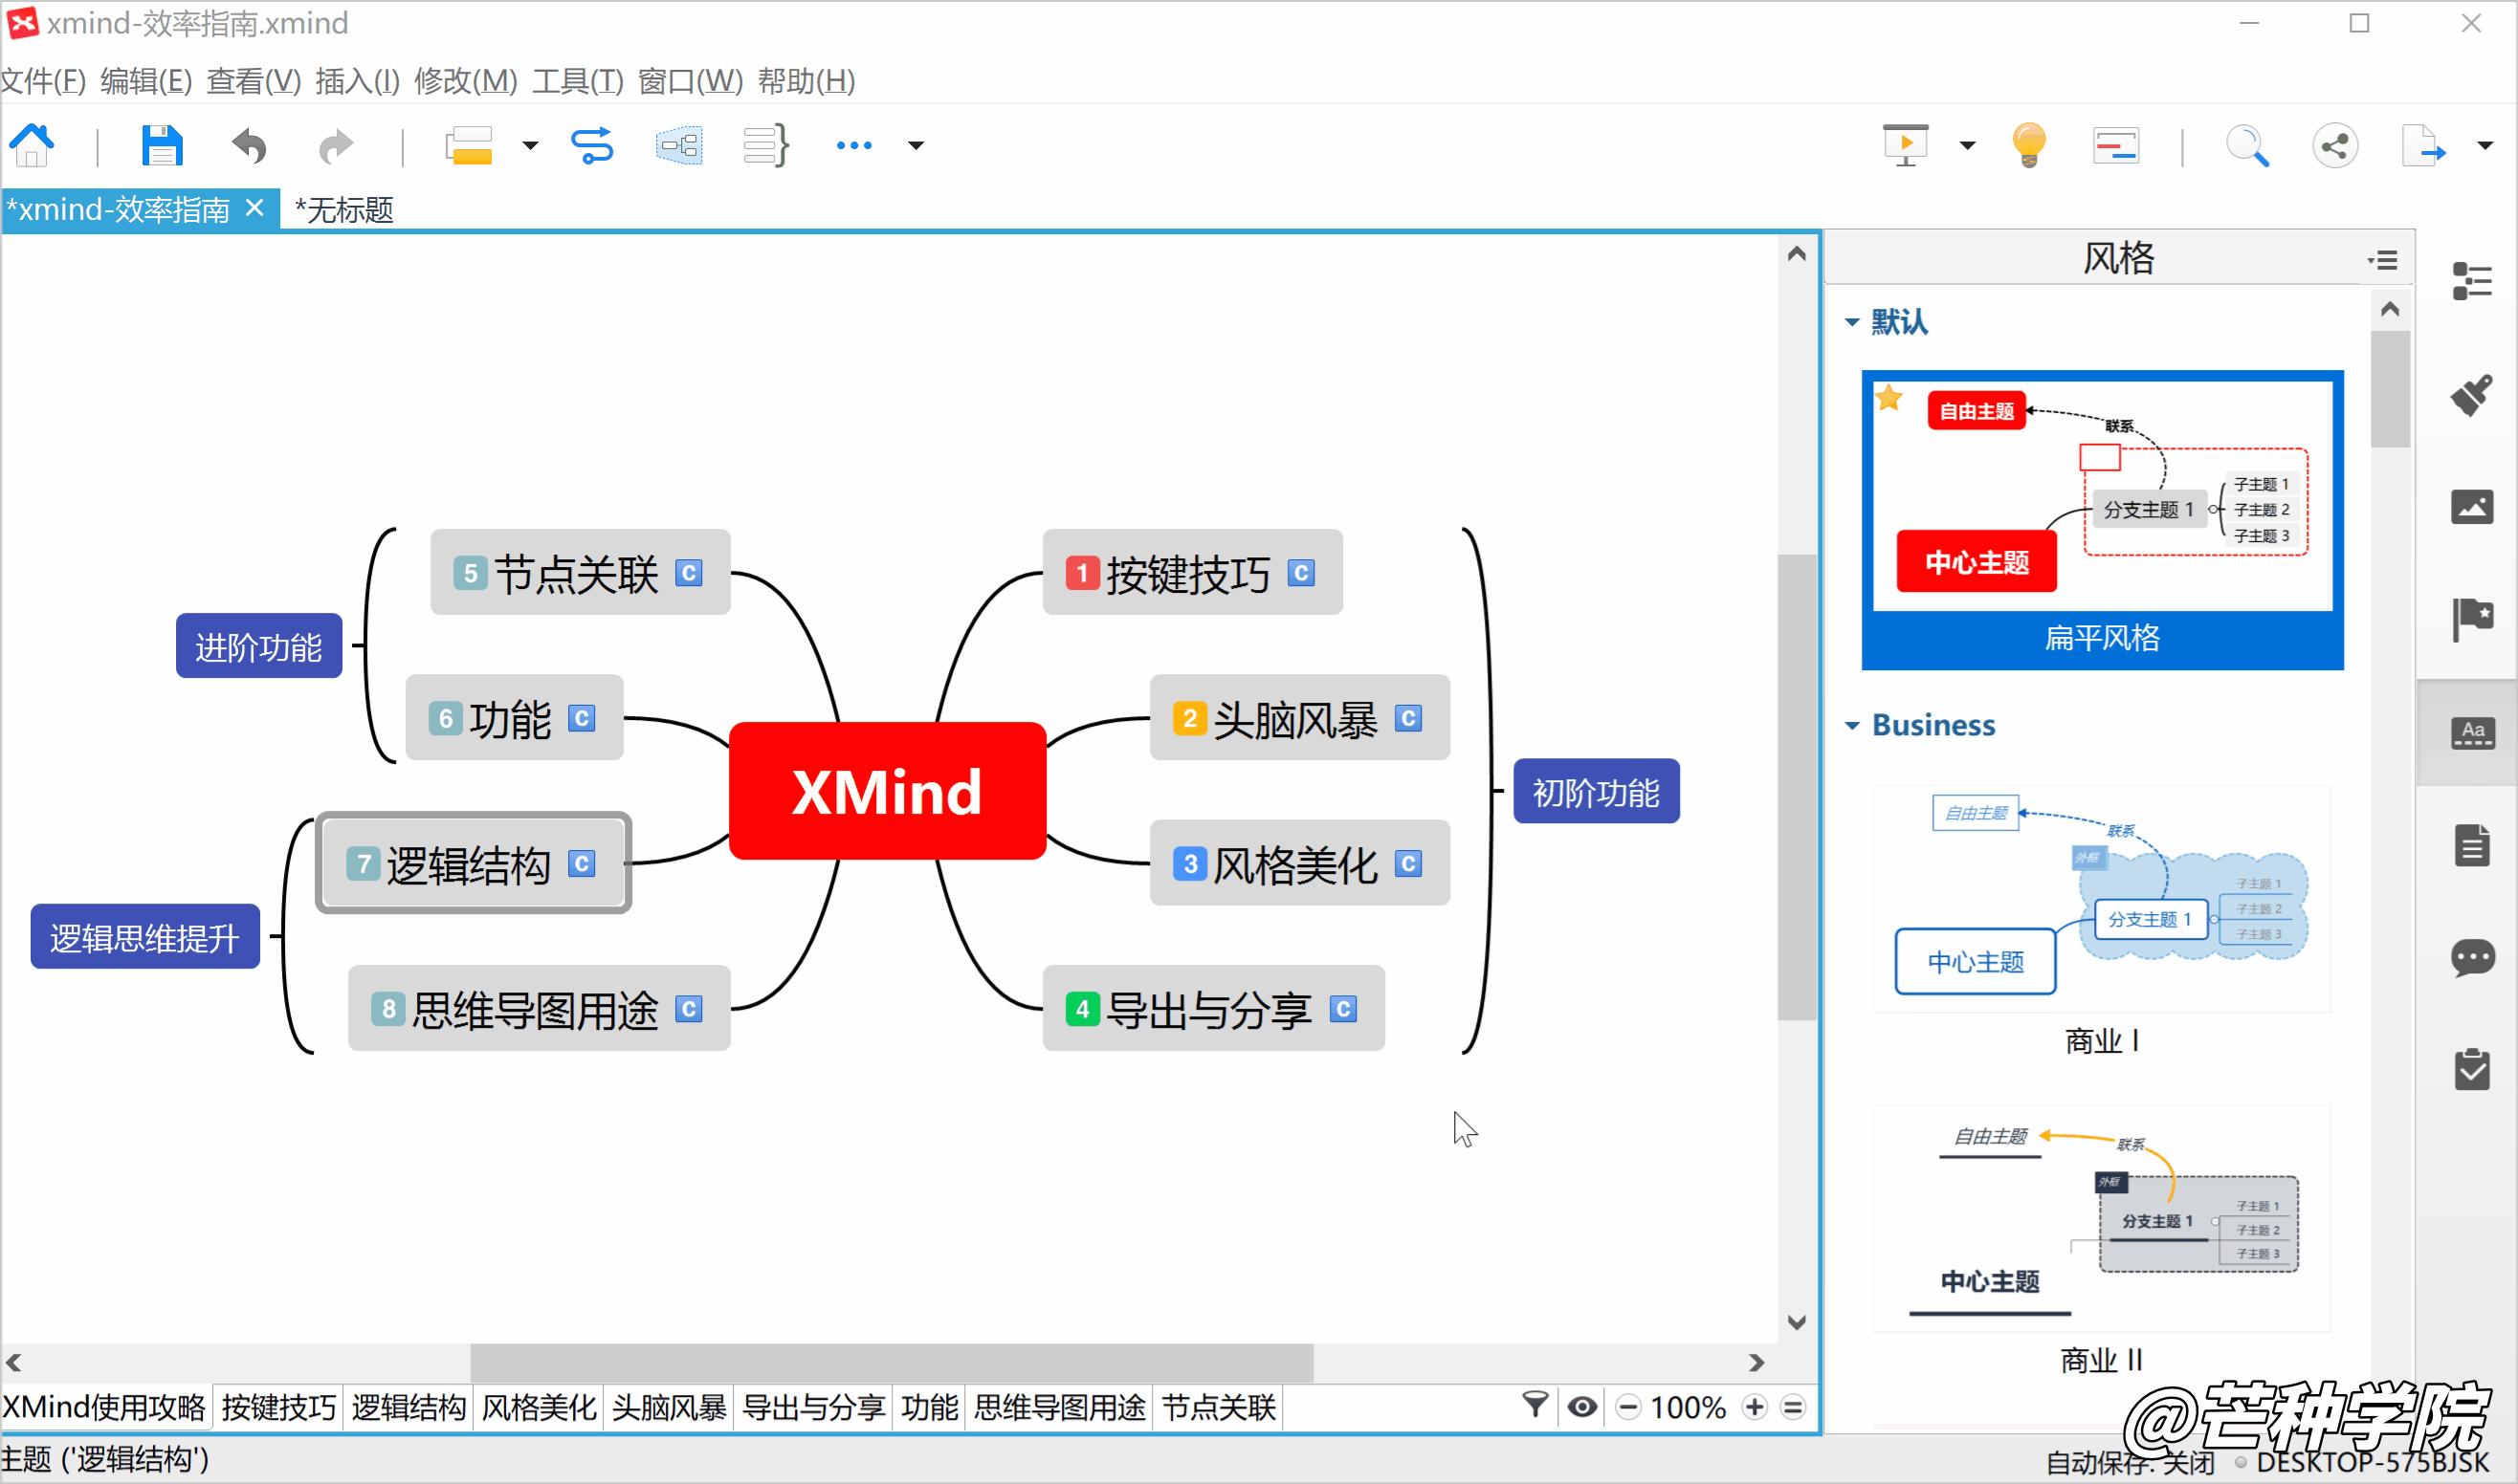Collapse the Business style section
The height and width of the screenshot is (1484, 2518).
point(1852,725)
